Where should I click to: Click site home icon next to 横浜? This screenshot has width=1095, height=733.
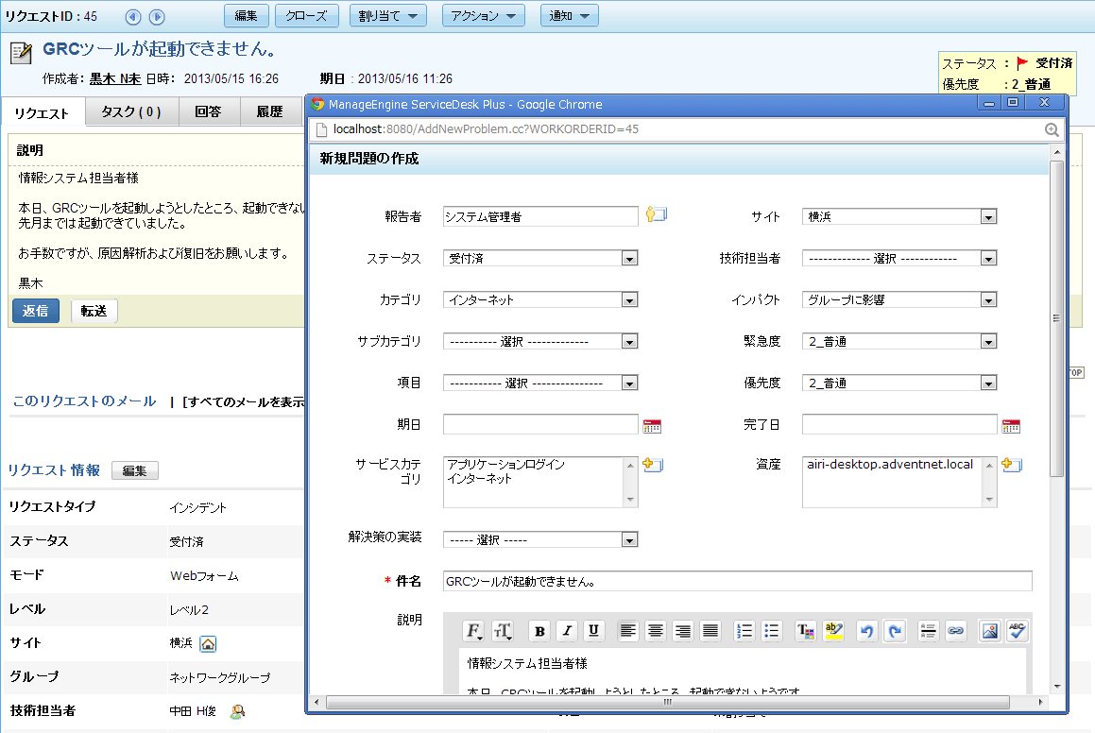click(x=208, y=643)
